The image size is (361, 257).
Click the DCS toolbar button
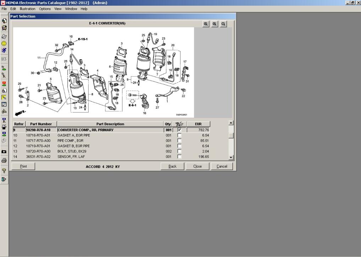[x=4, y=59]
